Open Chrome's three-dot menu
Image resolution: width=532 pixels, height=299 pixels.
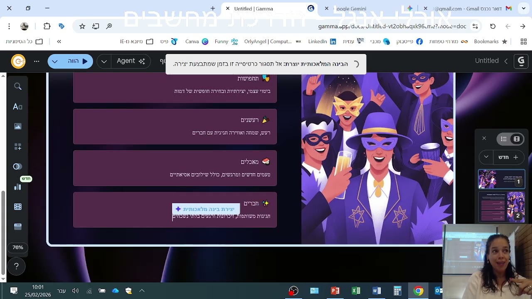pos(9,26)
